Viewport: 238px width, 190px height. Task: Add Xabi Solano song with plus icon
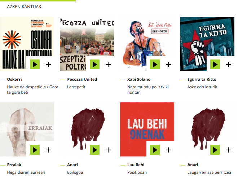point(168,65)
